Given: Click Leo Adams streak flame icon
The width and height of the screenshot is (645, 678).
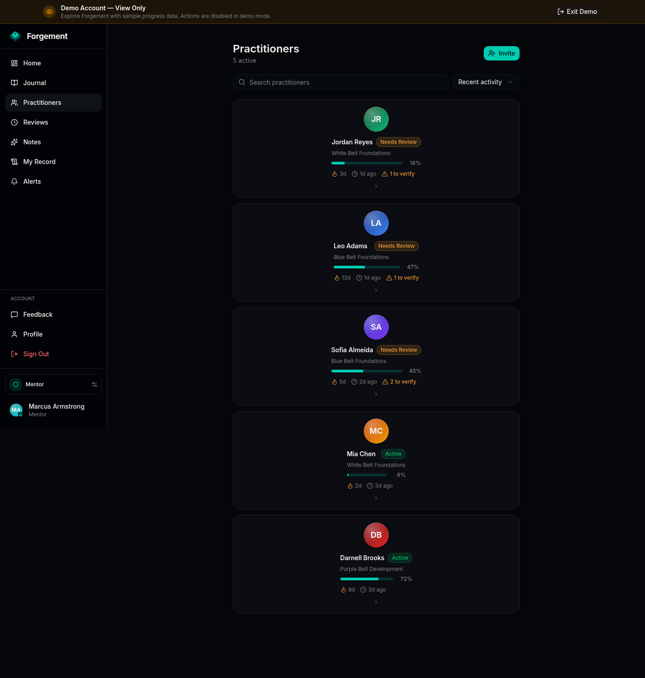Looking at the screenshot, I should coord(337,278).
